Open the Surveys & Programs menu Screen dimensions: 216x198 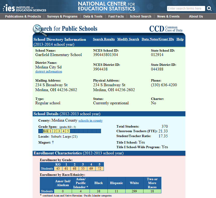(x=62, y=17)
